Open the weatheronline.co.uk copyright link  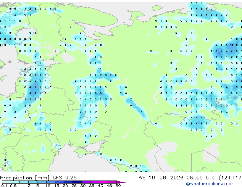pyautogui.click(x=210, y=184)
